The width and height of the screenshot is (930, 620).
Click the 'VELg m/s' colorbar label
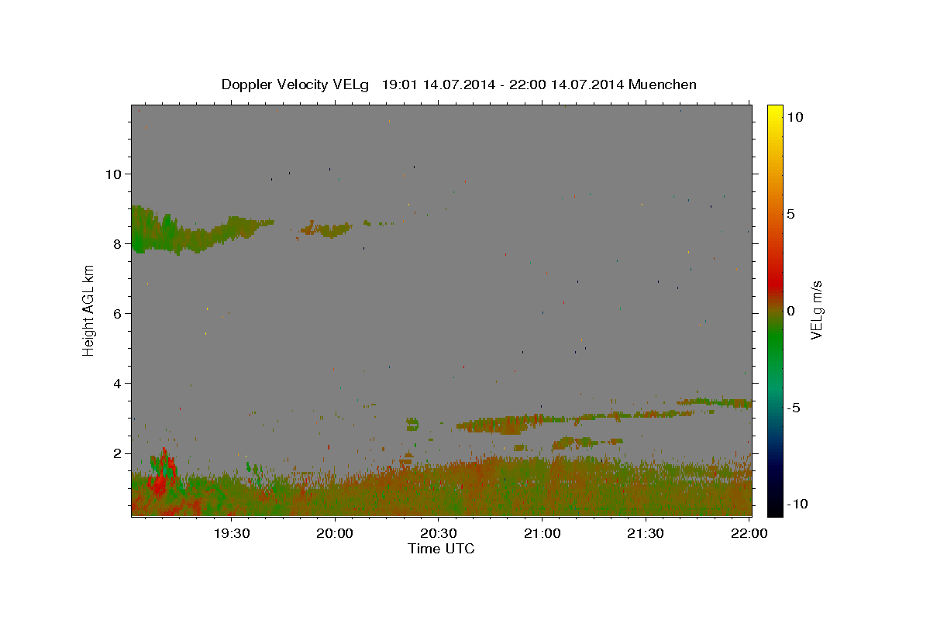coord(816,310)
